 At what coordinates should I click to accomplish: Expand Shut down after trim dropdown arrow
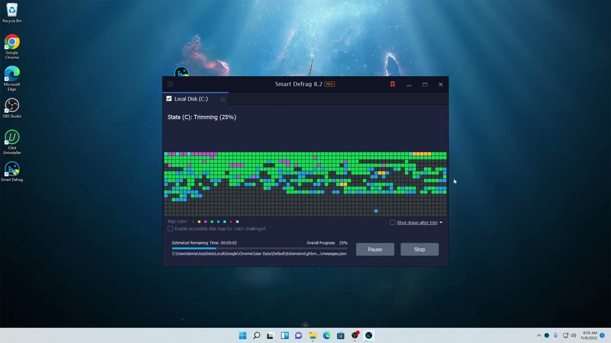click(x=441, y=222)
